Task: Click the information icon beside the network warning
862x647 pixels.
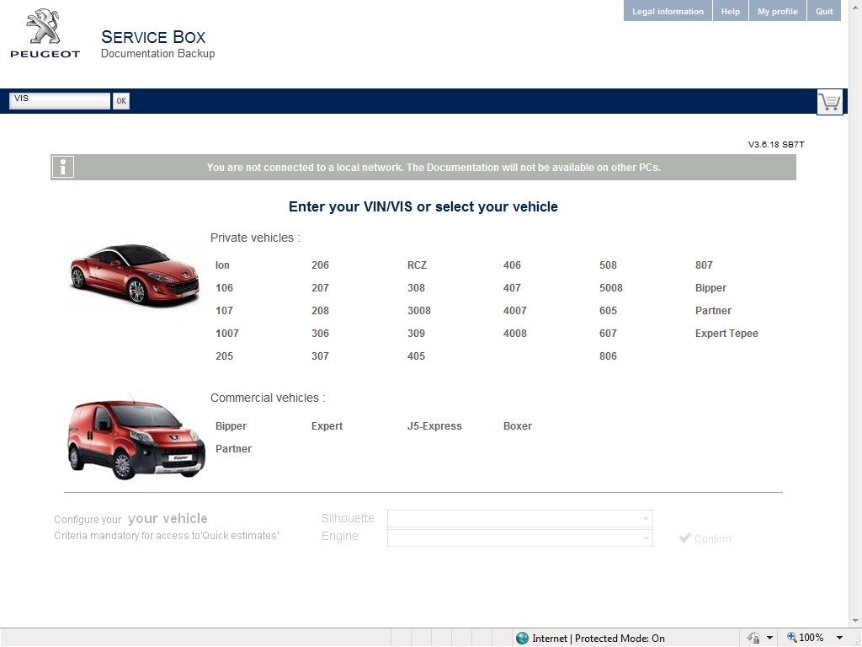Action: coord(62,167)
